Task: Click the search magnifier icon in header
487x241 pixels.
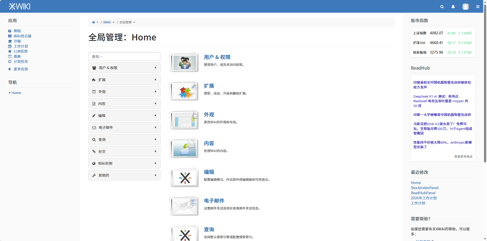Action: click(442, 7)
